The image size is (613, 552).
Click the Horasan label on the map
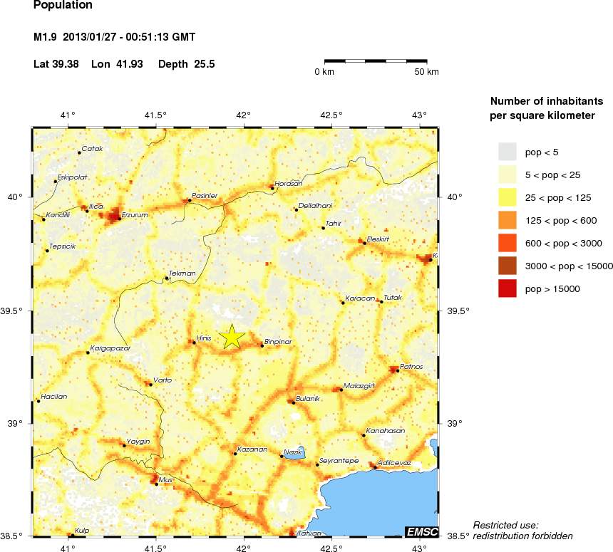tap(289, 184)
